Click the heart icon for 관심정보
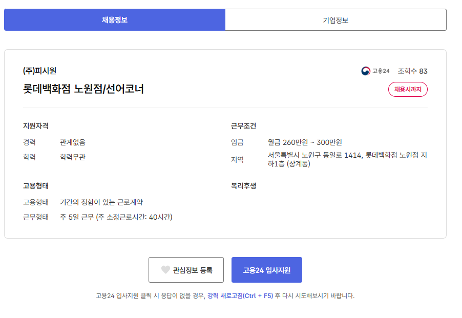This screenshot has height=318, width=462. (x=165, y=270)
